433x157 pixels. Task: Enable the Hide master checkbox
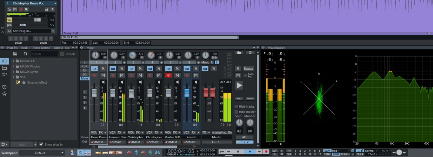pos(236,112)
